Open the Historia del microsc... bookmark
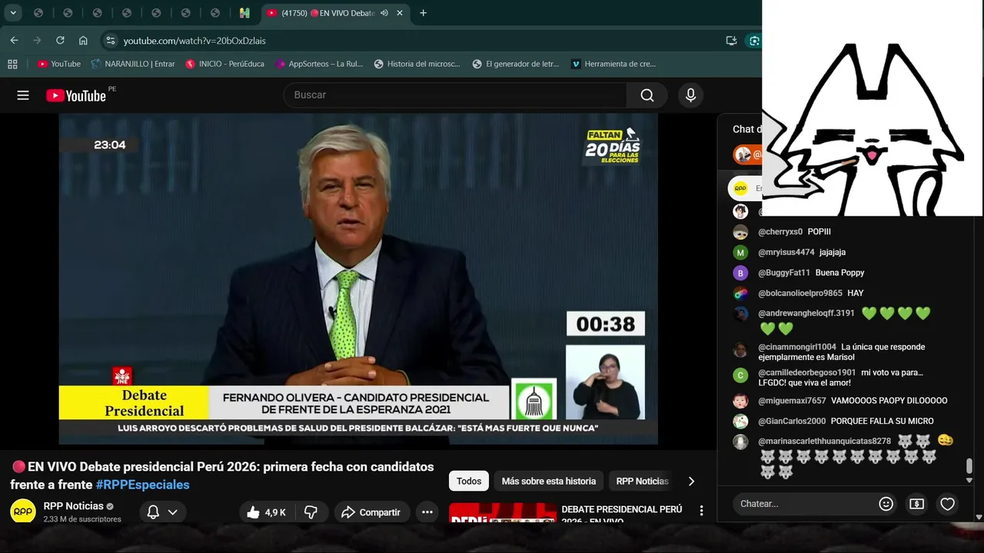 tap(417, 64)
